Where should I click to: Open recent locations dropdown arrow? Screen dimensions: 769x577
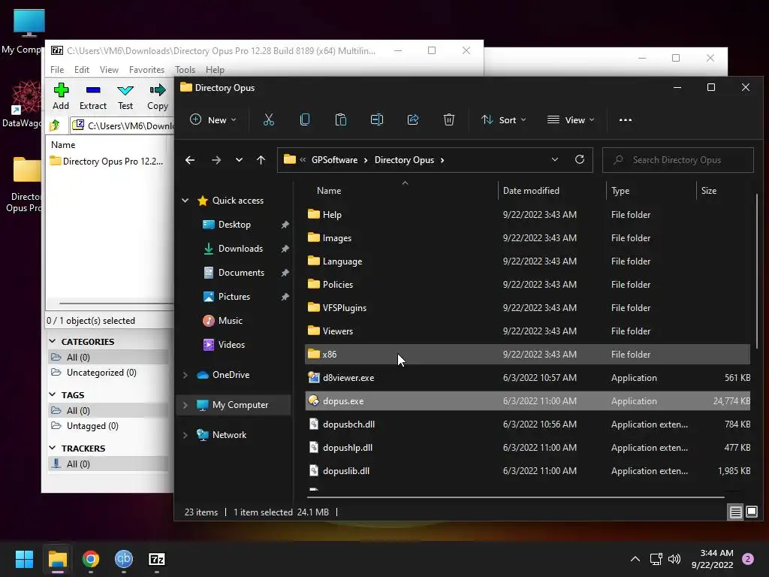pyautogui.click(x=239, y=160)
